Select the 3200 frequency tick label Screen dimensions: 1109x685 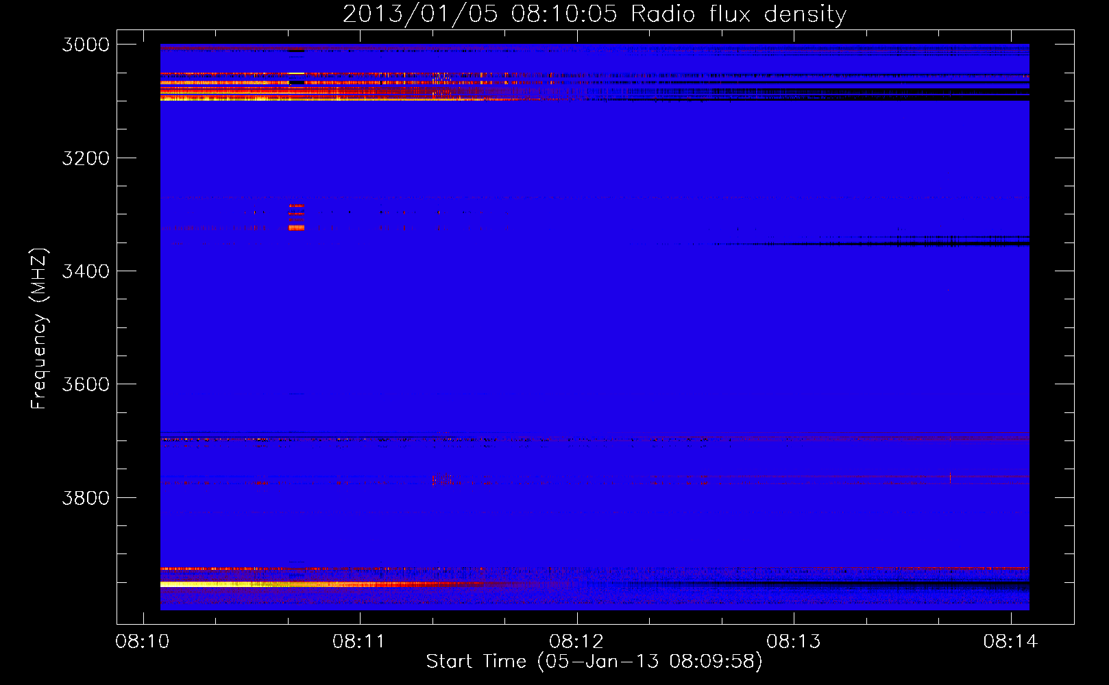coord(86,158)
